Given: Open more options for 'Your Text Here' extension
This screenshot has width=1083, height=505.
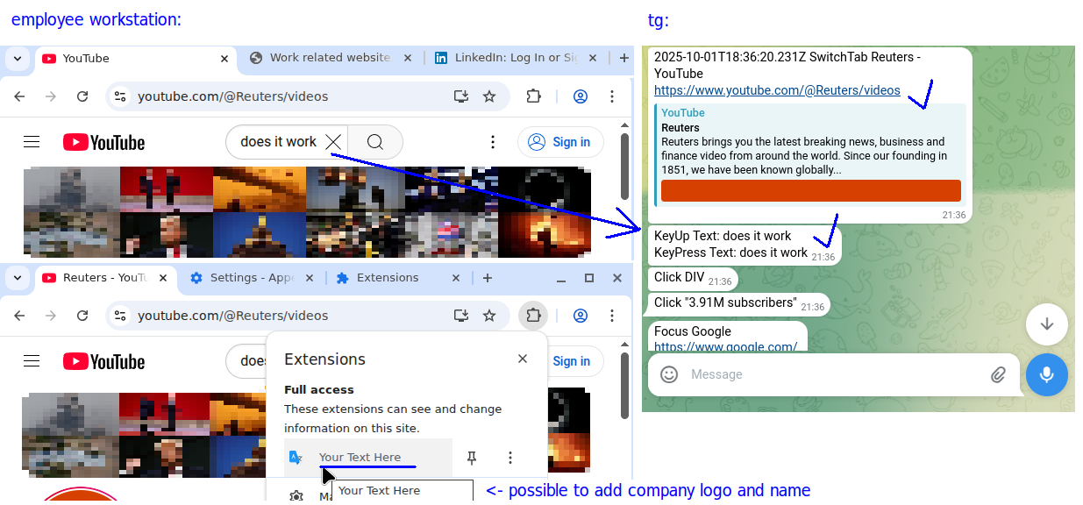Looking at the screenshot, I should pos(510,457).
